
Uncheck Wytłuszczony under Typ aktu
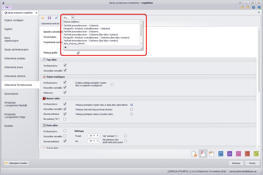coord(65,65)
